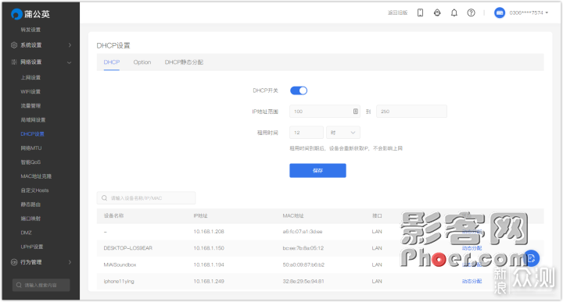Click the 蒲公英 logo
Viewport: 563px width, 302px height.
click(30, 14)
